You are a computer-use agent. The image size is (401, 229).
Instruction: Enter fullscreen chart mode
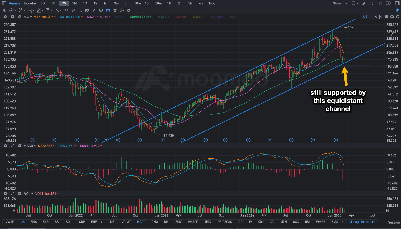click(372, 3)
